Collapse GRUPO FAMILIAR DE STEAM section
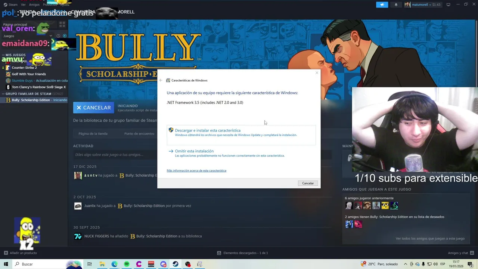 point(4,94)
